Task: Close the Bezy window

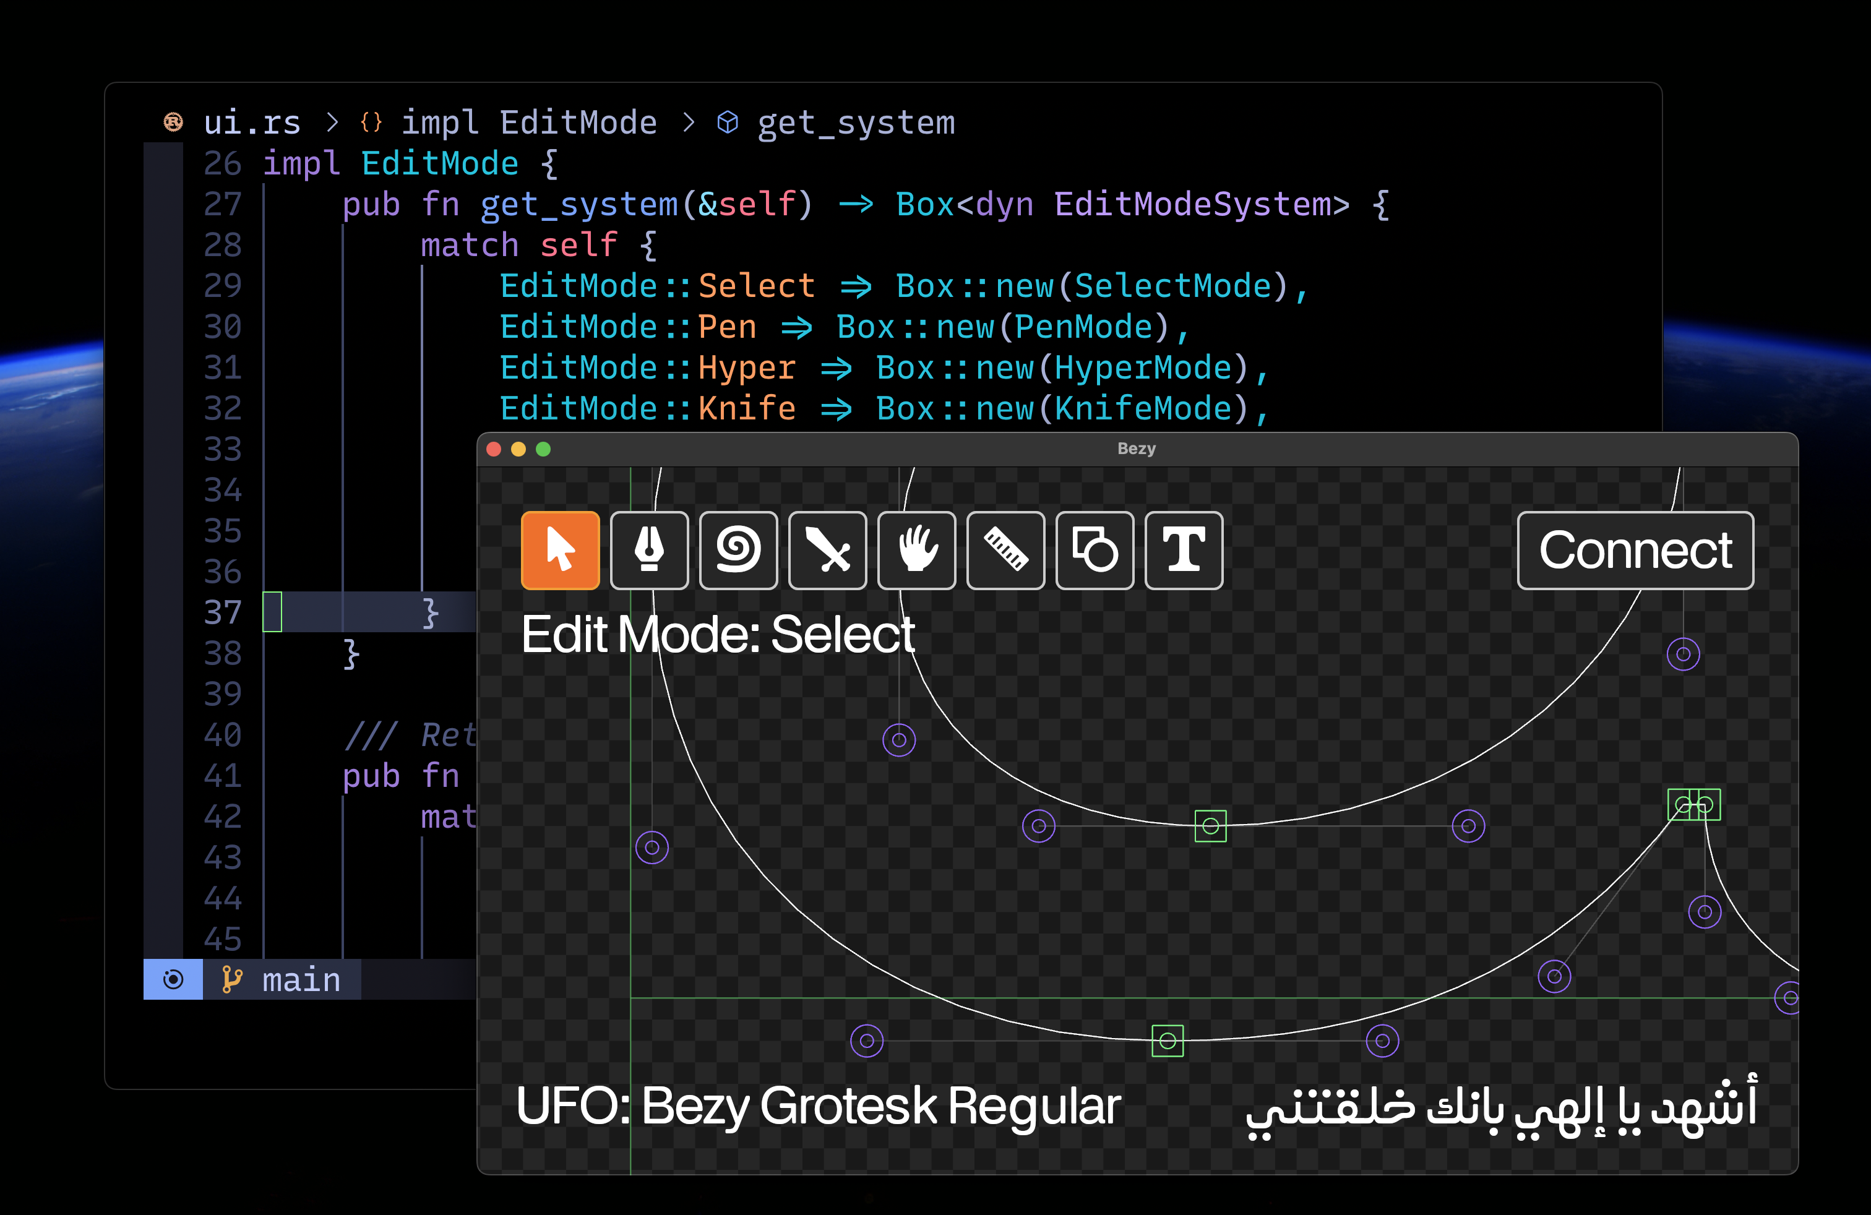Action: click(494, 449)
